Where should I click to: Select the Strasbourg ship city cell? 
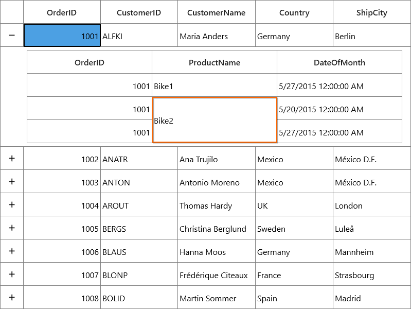(372, 274)
